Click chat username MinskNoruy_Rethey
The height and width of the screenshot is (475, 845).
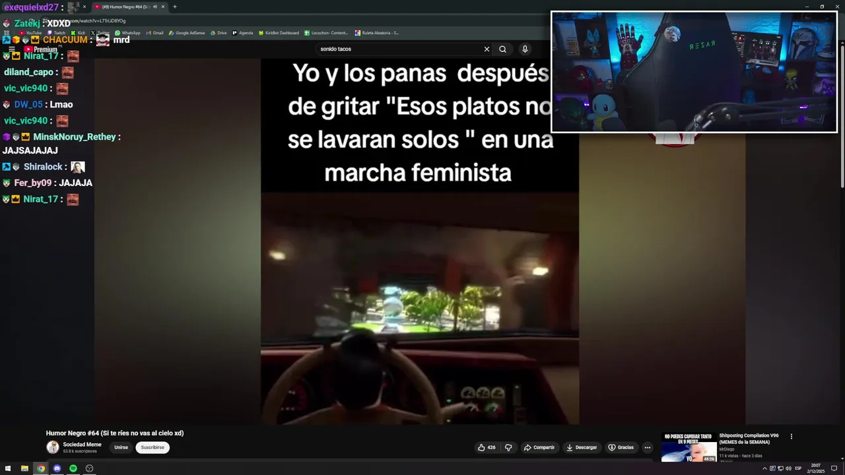75,137
